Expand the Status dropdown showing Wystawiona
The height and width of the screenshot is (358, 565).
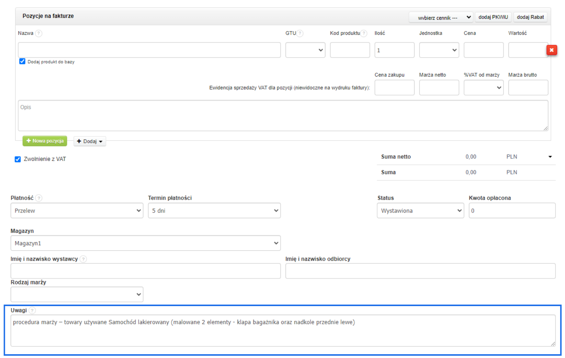click(420, 211)
